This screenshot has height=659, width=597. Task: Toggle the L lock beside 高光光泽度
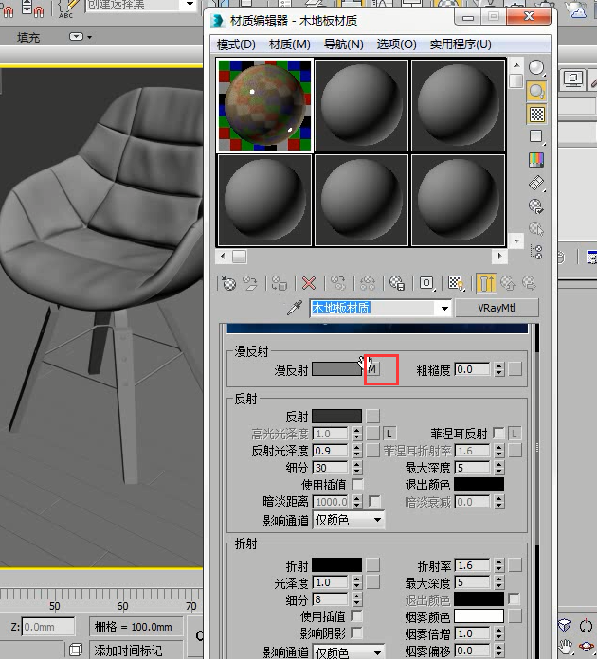click(389, 434)
